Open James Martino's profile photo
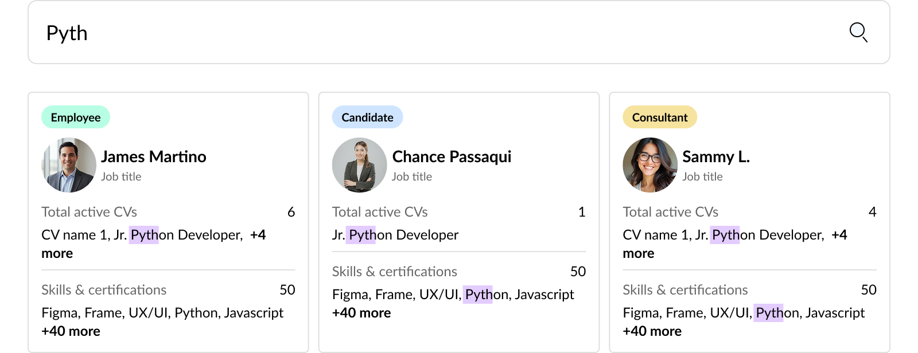This screenshot has height=353, width=918. tap(69, 165)
